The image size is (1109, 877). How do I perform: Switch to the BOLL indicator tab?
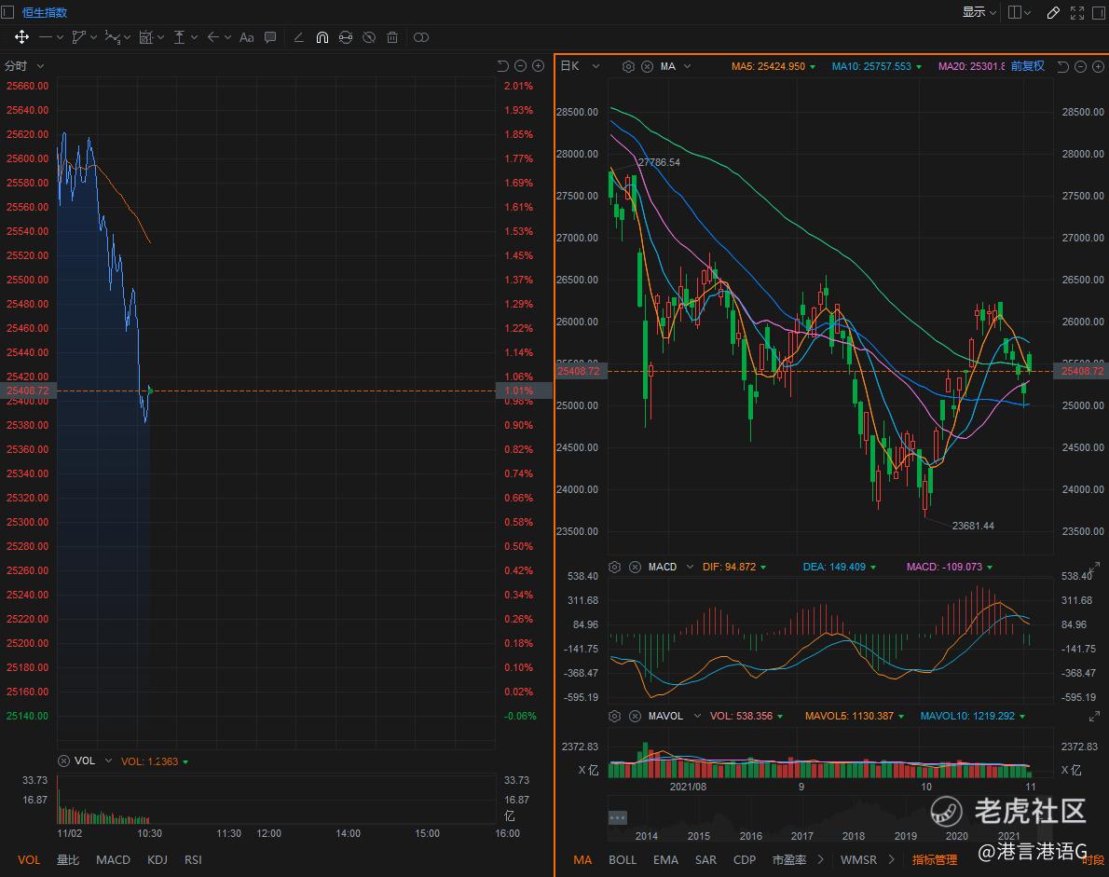(623, 859)
